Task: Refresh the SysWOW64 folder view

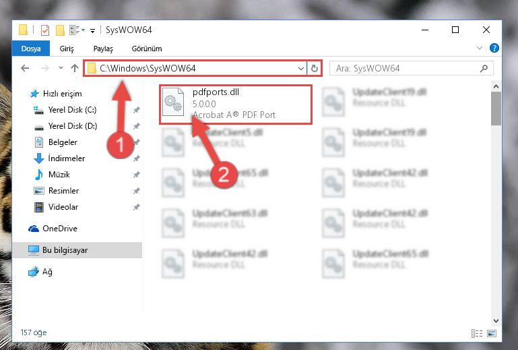Action: pos(314,69)
